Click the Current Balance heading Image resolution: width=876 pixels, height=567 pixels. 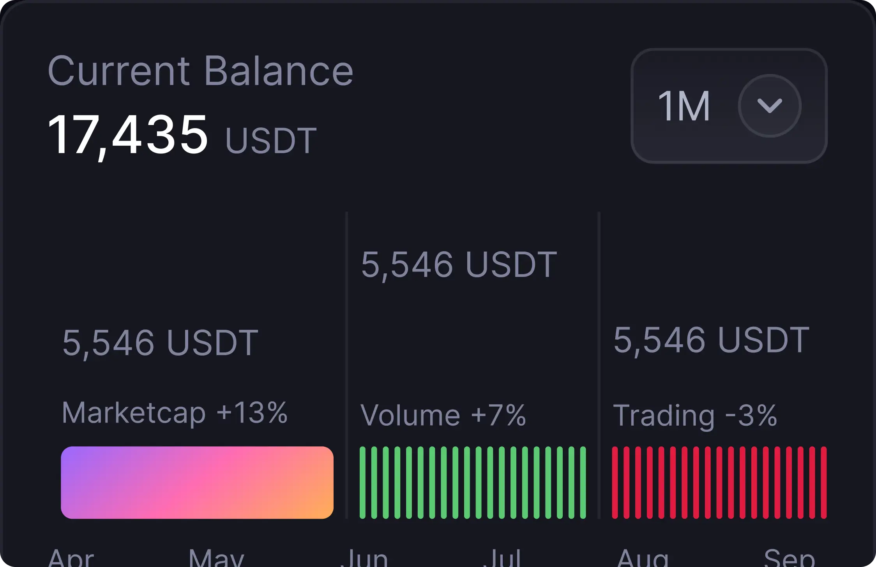200,71
